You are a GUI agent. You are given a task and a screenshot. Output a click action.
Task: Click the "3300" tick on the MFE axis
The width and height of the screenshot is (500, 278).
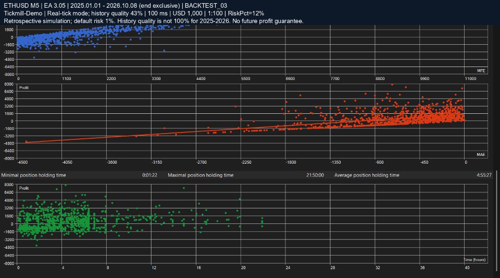[156, 78]
